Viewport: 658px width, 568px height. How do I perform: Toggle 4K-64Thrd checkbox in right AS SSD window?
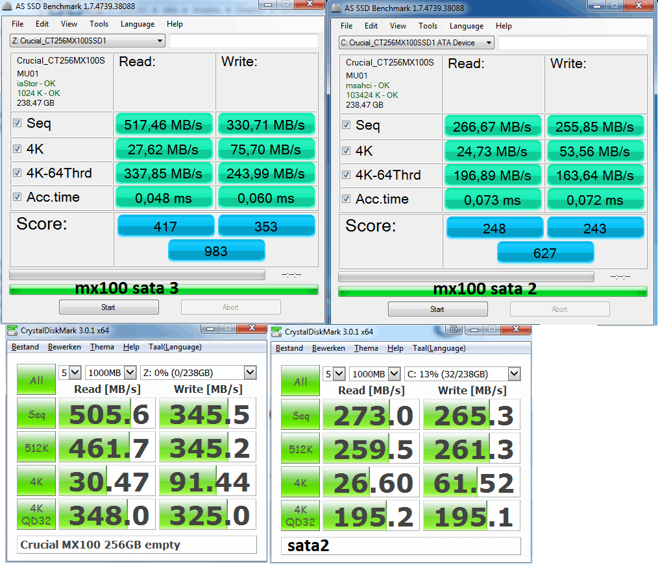coord(347,175)
